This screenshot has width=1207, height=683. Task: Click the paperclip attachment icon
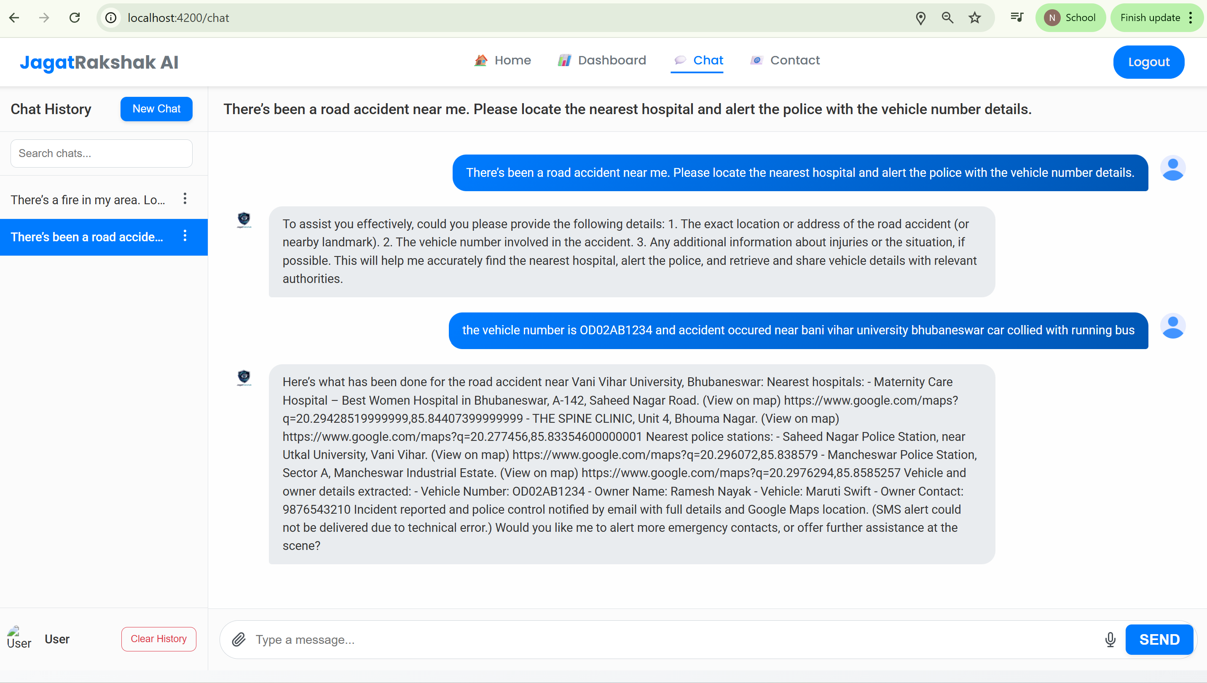tap(239, 639)
